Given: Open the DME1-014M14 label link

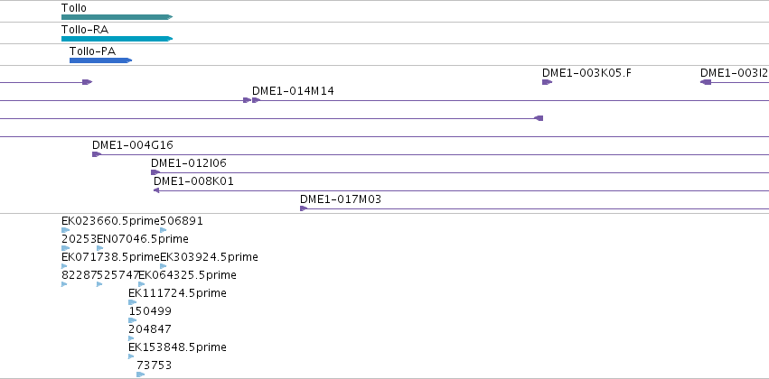Looking at the screenshot, I should click(293, 90).
